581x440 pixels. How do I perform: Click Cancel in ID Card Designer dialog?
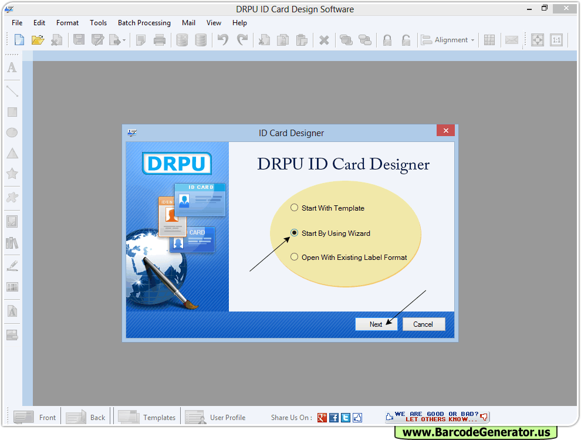(424, 324)
